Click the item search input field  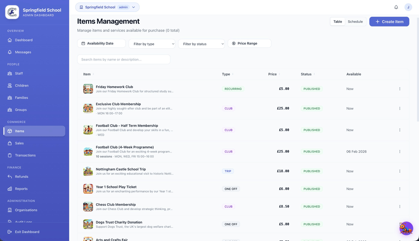[124, 59]
